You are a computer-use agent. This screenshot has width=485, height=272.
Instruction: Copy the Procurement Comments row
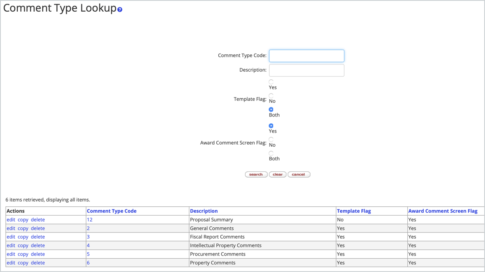[x=23, y=254]
